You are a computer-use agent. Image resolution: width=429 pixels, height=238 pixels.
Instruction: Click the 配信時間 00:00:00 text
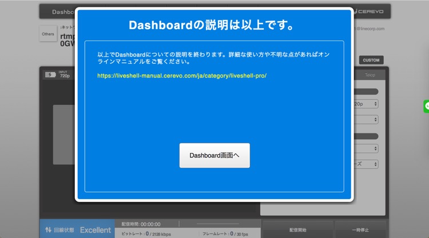[141, 224]
